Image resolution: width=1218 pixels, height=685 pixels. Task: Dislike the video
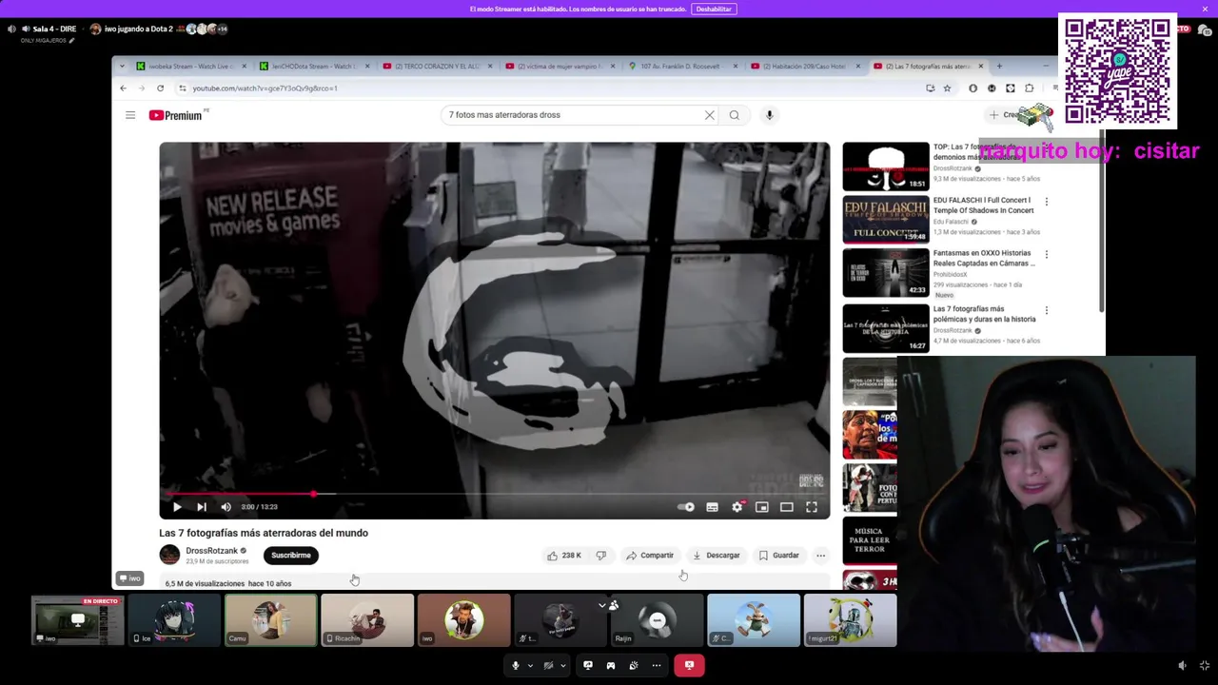click(601, 556)
